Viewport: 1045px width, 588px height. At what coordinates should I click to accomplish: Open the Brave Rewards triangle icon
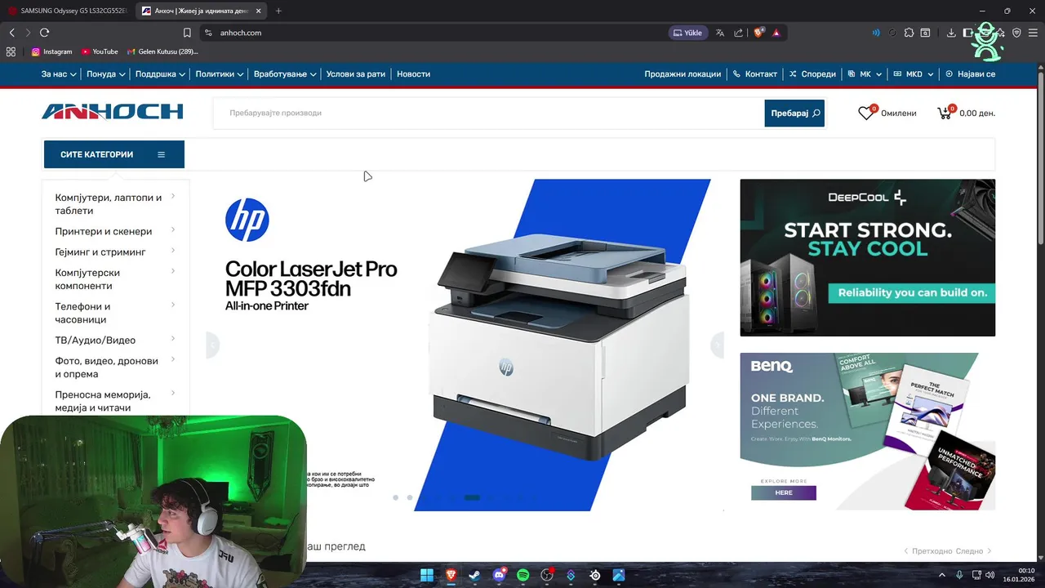(776, 33)
